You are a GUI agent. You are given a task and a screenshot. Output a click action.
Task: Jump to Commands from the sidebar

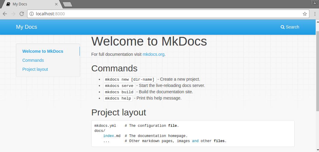pyautogui.click(x=33, y=60)
